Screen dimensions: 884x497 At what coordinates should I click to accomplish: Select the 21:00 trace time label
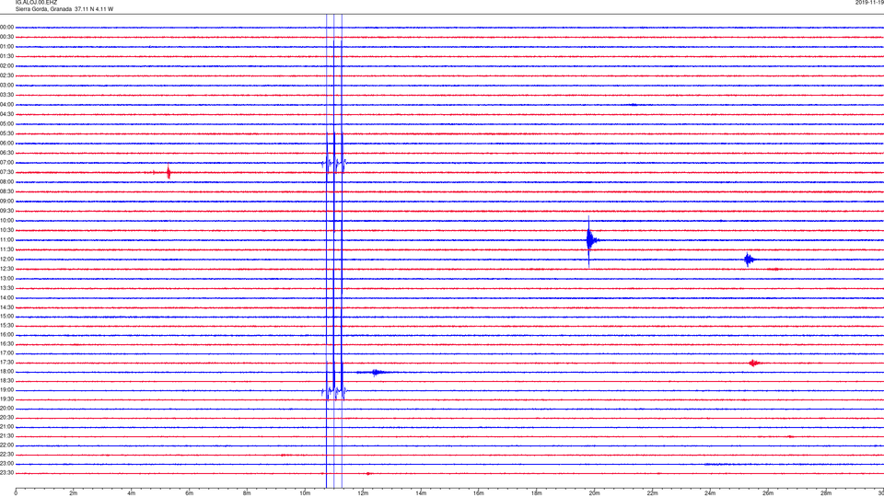coord(6,427)
